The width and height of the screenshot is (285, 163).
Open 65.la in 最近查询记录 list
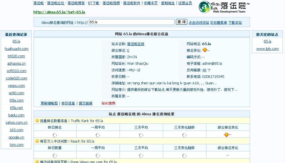16,41
